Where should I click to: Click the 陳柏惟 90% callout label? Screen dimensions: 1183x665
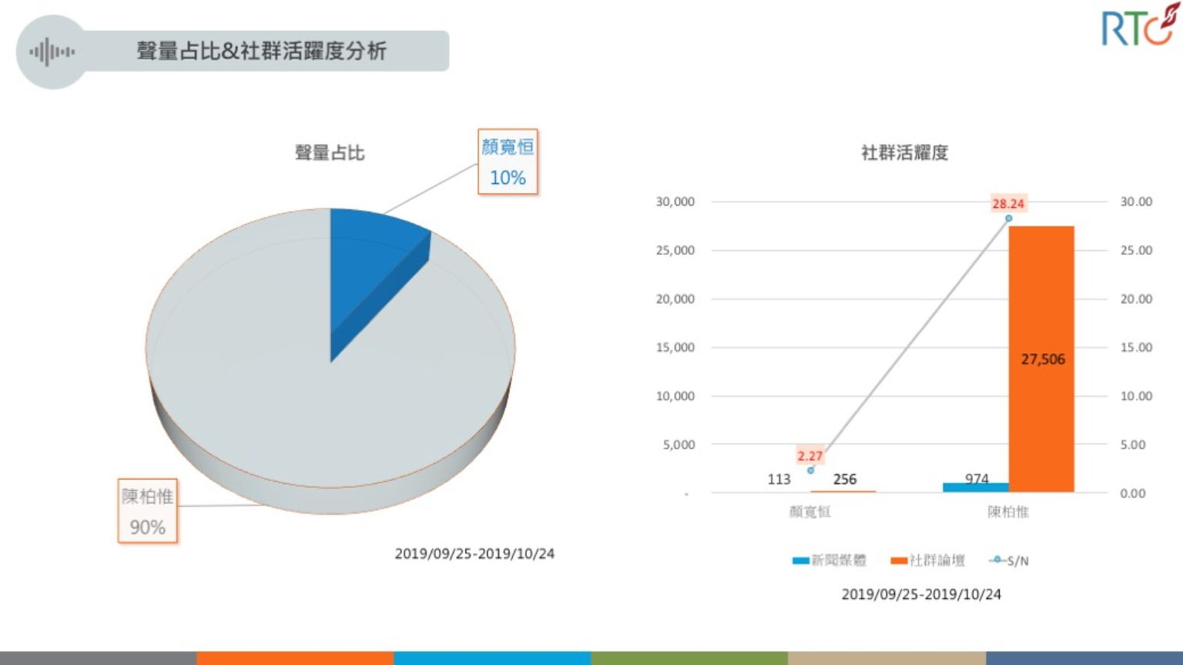(147, 511)
